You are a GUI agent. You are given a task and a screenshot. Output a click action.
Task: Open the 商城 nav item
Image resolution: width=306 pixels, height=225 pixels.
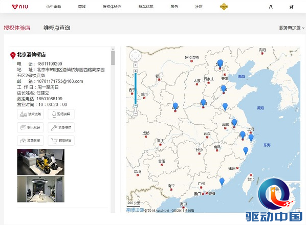point(82,7)
